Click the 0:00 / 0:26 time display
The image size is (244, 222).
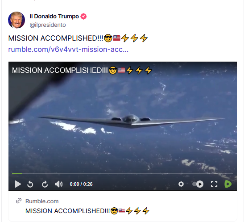81,184
